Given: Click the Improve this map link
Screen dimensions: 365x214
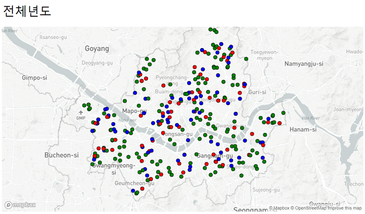Looking at the screenshot, I should (x=344, y=208).
